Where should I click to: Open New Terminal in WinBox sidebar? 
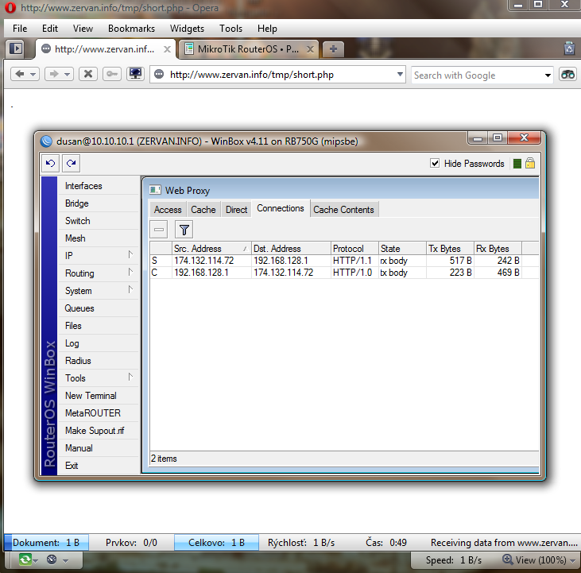coord(91,396)
